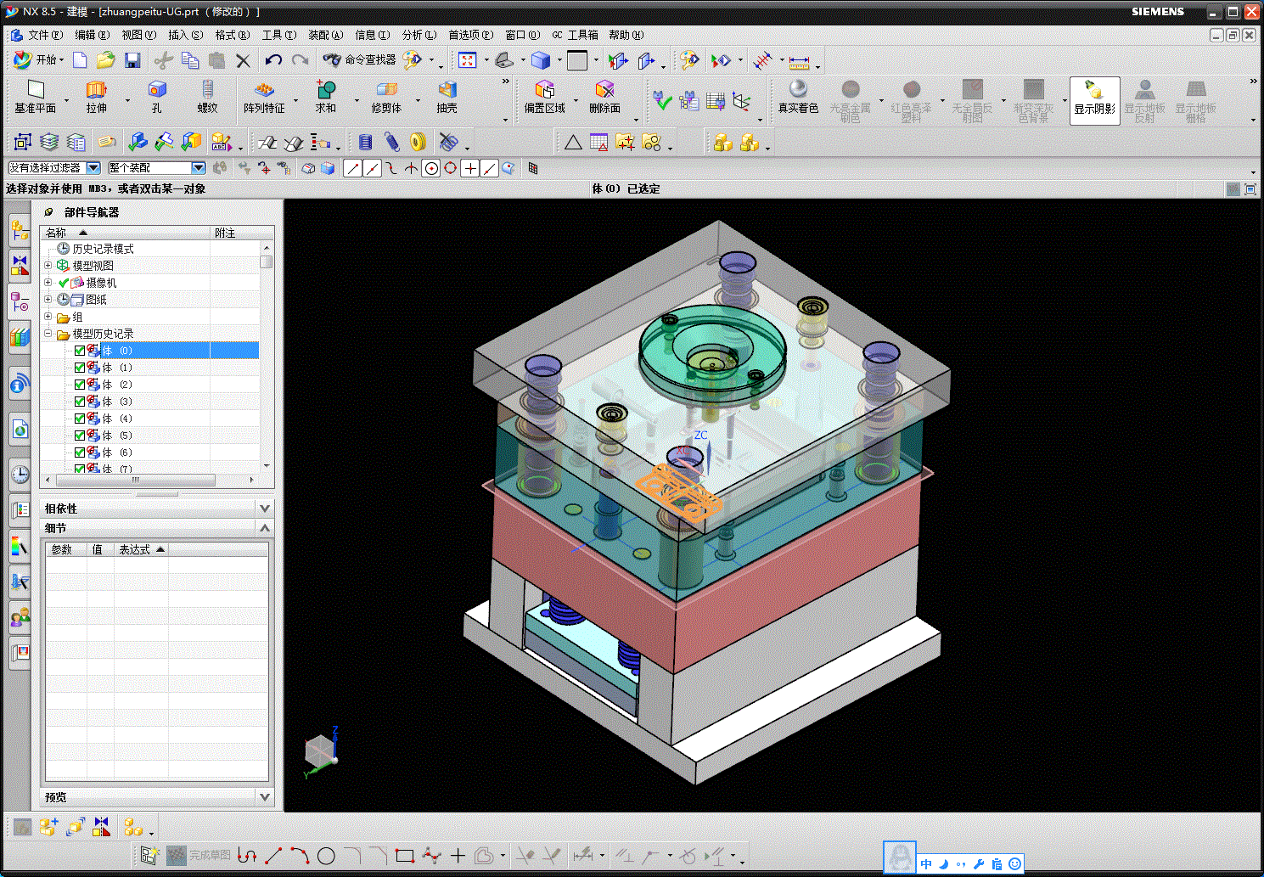Image resolution: width=1264 pixels, height=877 pixels.
Task: Activate the 抽壳 shell tool
Action: point(447,97)
